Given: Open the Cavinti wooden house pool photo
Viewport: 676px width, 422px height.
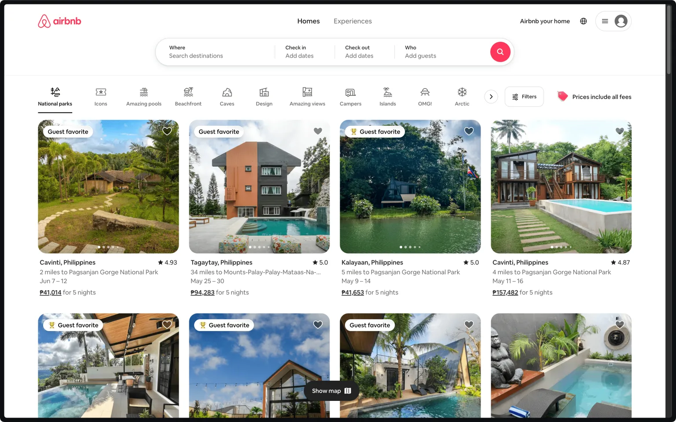Looking at the screenshot, I should 561,187.
